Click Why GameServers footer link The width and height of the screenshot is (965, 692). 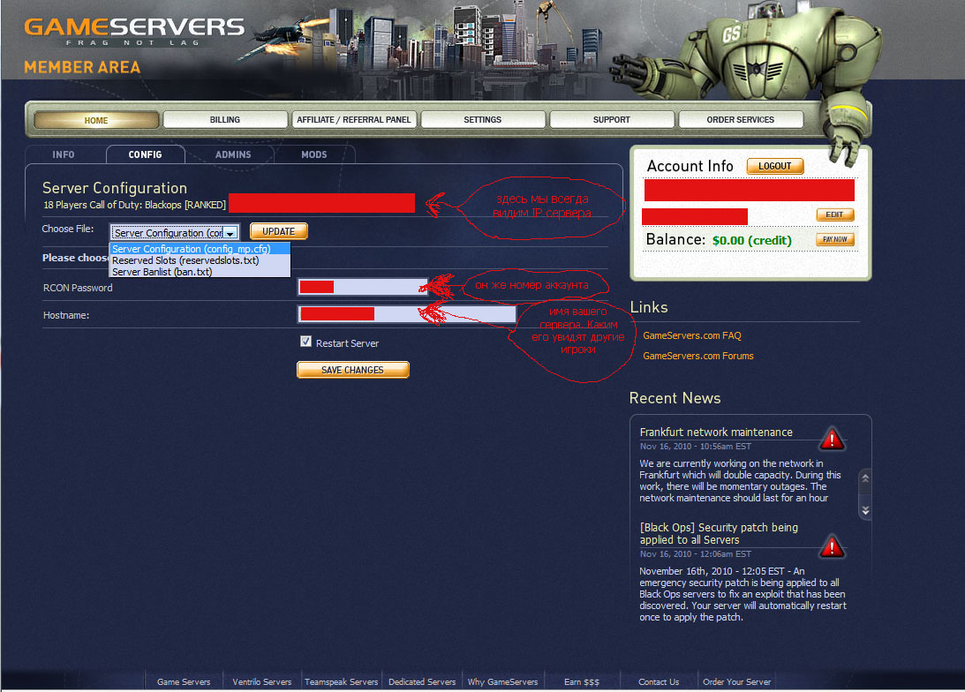[502, 681]
